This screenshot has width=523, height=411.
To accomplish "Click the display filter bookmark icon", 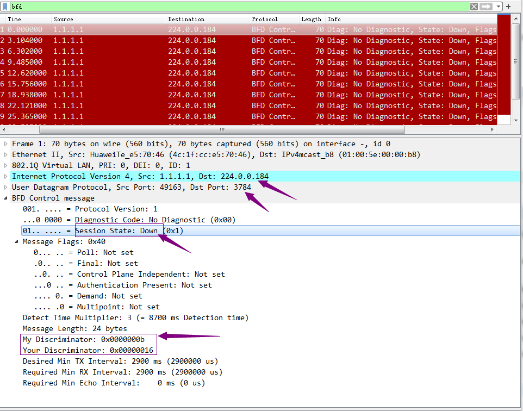I will click(x=5, y=7).
